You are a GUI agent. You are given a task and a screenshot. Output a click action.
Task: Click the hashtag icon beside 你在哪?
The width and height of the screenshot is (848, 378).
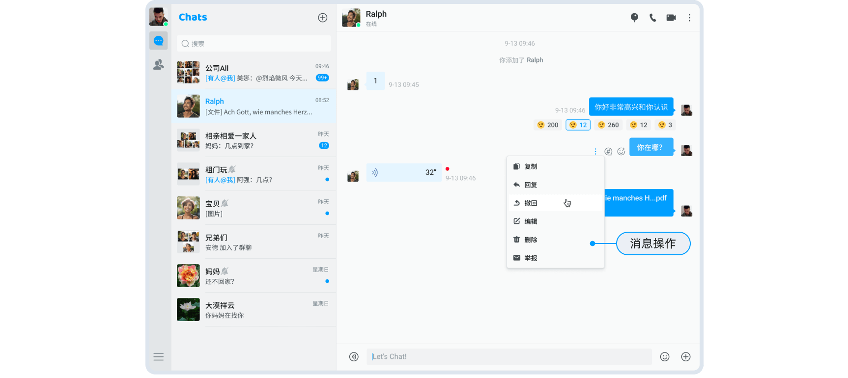point(608,151)
